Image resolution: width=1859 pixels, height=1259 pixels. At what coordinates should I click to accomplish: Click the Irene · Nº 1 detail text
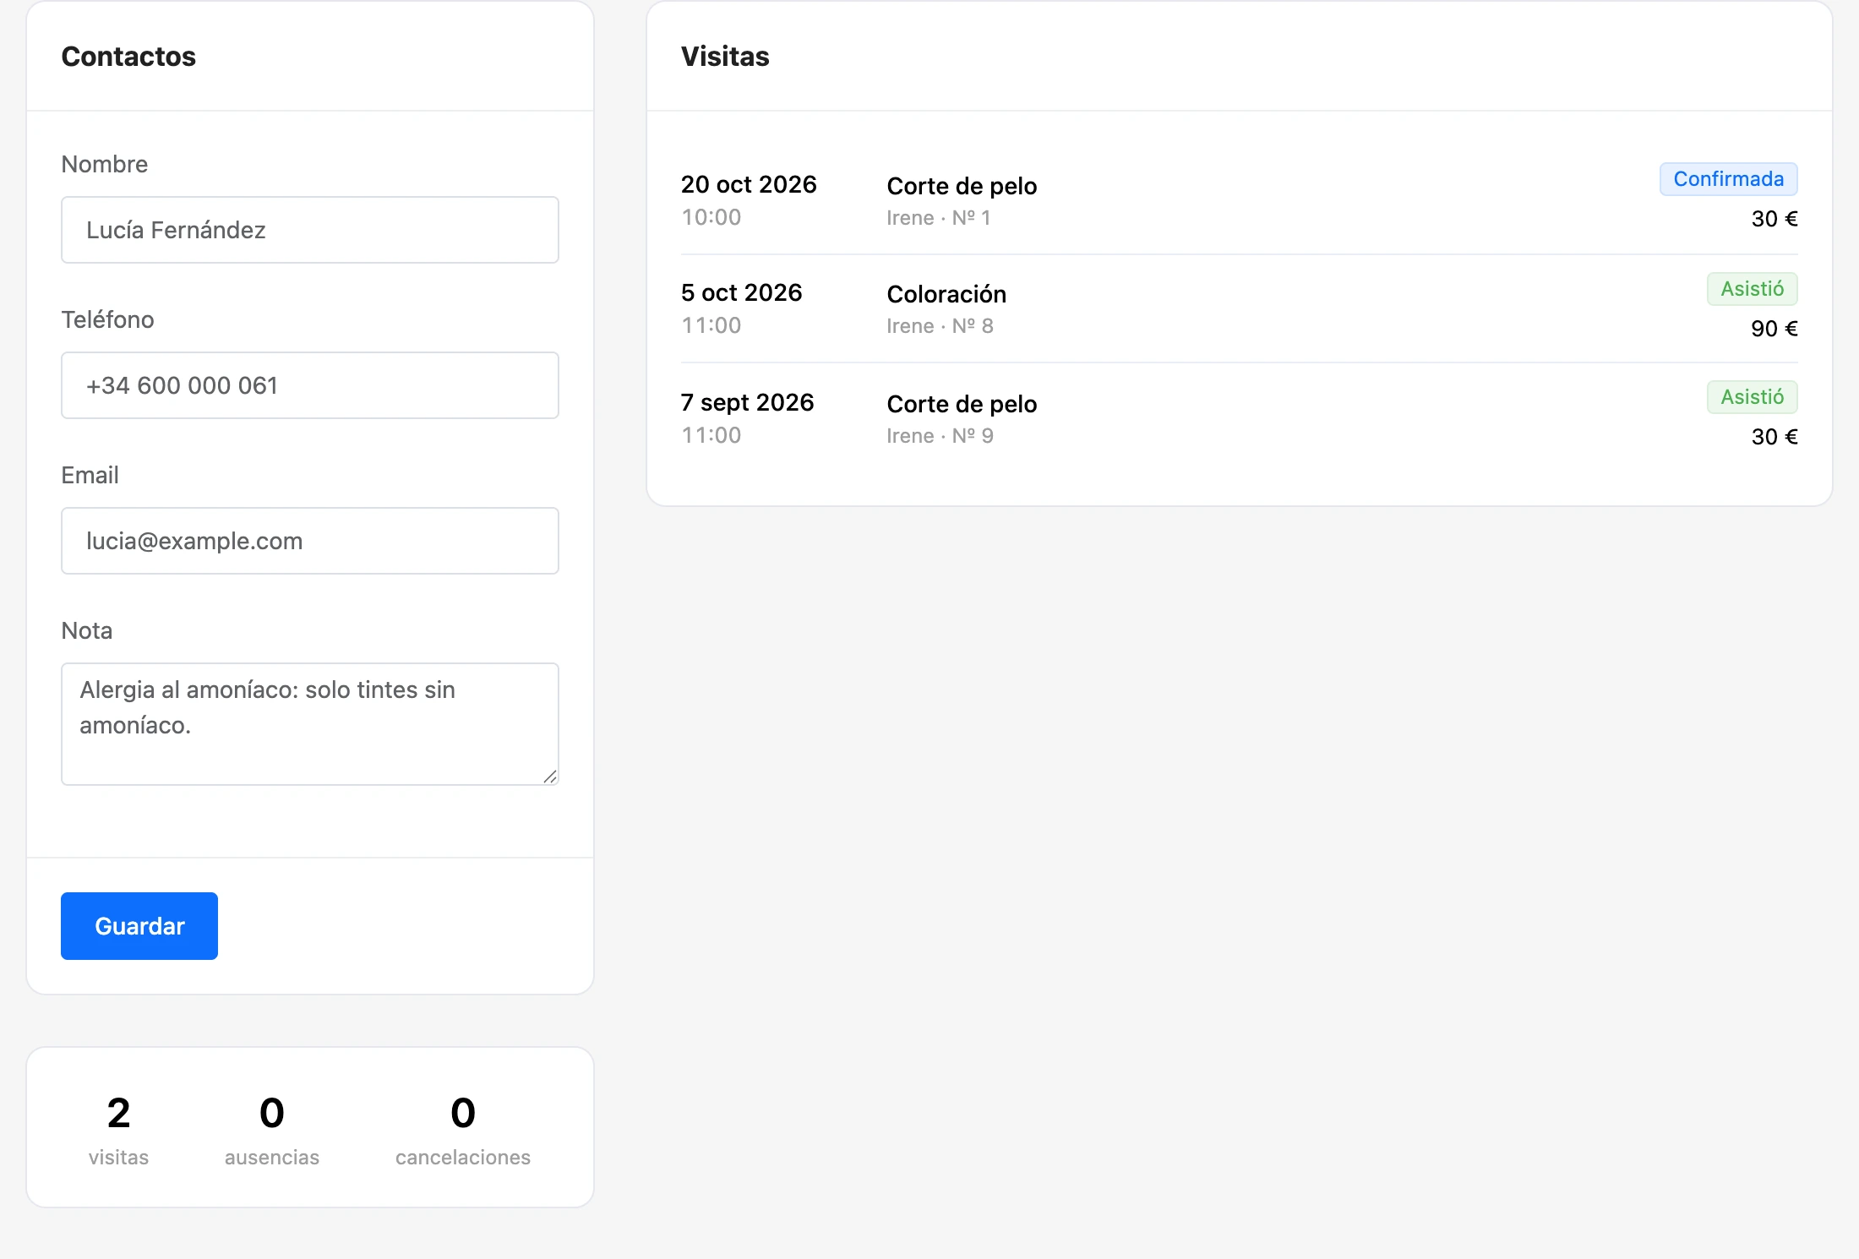coord(938,218)
